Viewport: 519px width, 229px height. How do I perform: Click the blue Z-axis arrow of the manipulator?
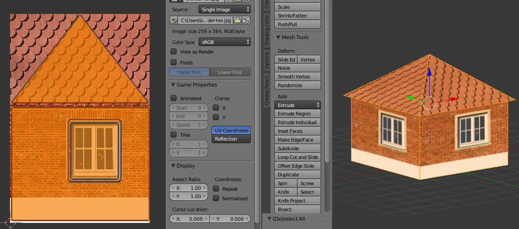(429, 72)
